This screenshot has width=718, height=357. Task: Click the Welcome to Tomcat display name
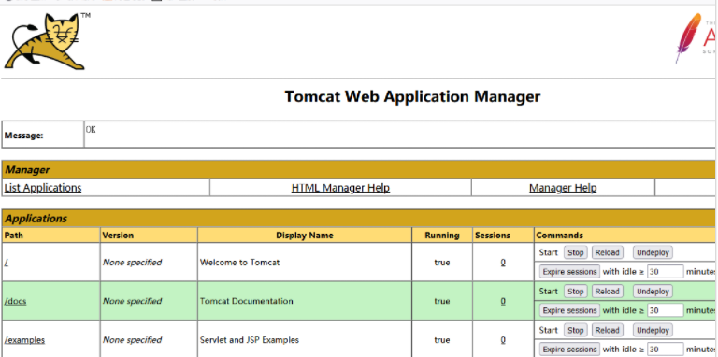tap(239, 263)
